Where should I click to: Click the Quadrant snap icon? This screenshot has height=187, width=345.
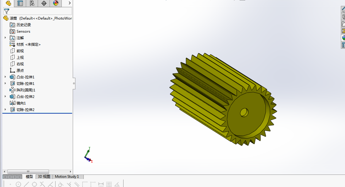tap(34, 184)
